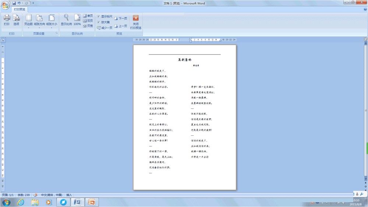
Task: Switch to Two Pages (双页) view
Action: (88, 21)
